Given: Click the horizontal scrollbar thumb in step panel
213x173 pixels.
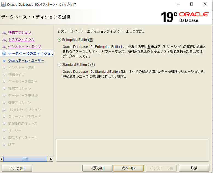Looking at the screenshot, I should coord(25,159).
